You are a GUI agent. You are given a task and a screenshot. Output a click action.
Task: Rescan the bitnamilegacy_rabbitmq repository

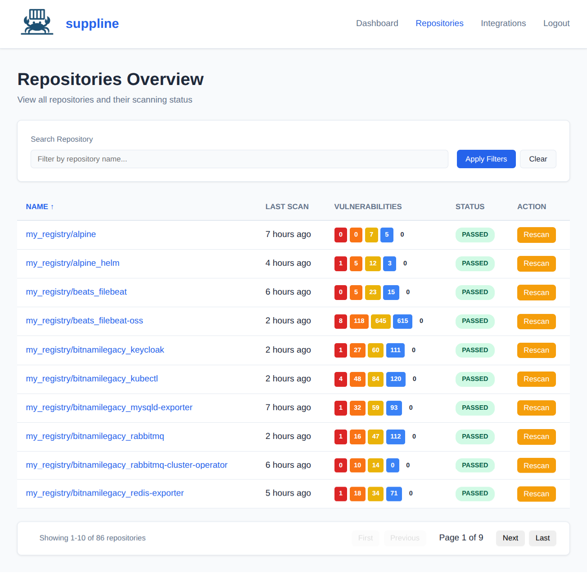click(x=536, y=436)
